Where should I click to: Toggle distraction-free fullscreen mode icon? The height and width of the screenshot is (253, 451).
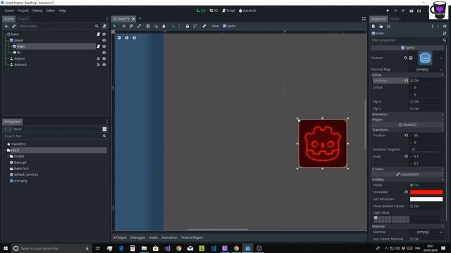(x=364, y=19)
